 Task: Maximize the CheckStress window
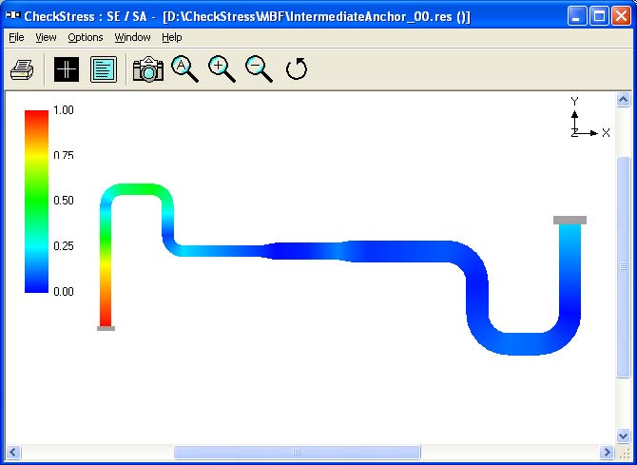point(599,16)
